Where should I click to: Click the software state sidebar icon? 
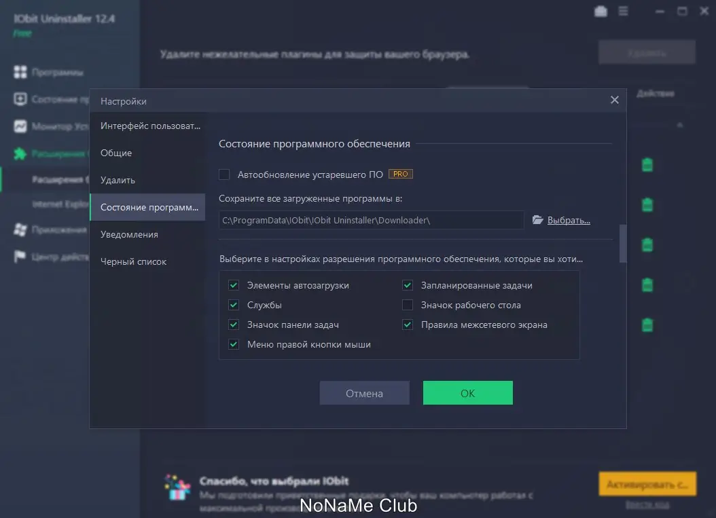pos(20,99)
